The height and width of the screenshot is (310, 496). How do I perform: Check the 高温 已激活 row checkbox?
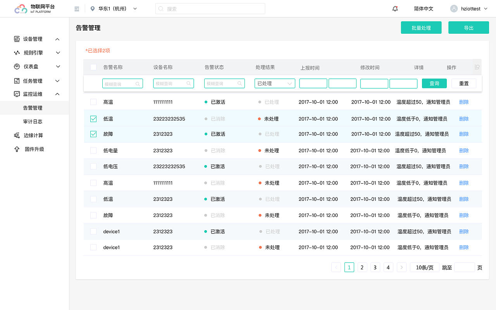93,102
